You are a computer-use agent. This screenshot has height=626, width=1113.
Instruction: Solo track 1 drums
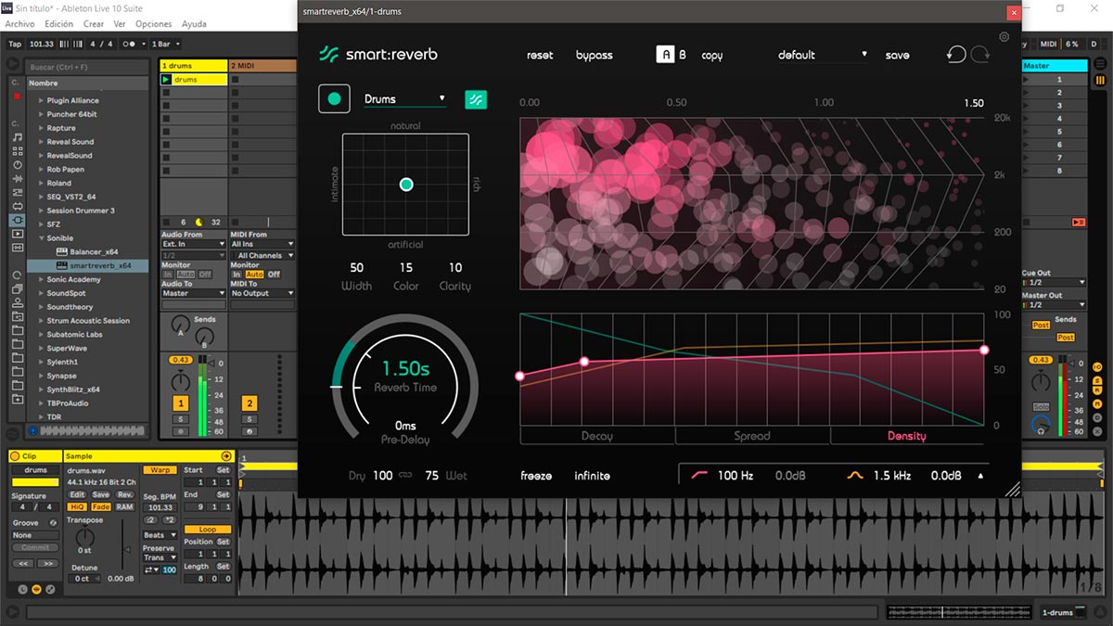(181, 419)
